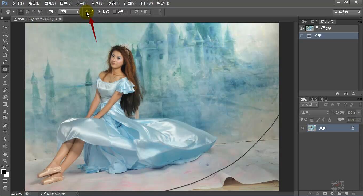This screenshot has width=363, height=196.
Task: Expand the layer blend mode 正常 dropdown
Action: (x=314, y=112)
